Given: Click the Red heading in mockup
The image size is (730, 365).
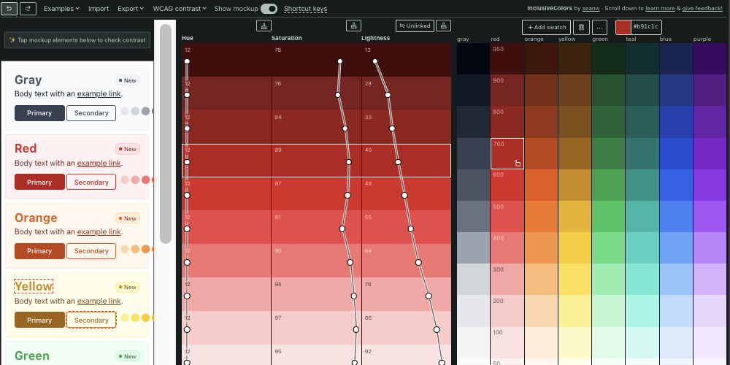Looking at the screenshot, I should [x=26, y=148].
